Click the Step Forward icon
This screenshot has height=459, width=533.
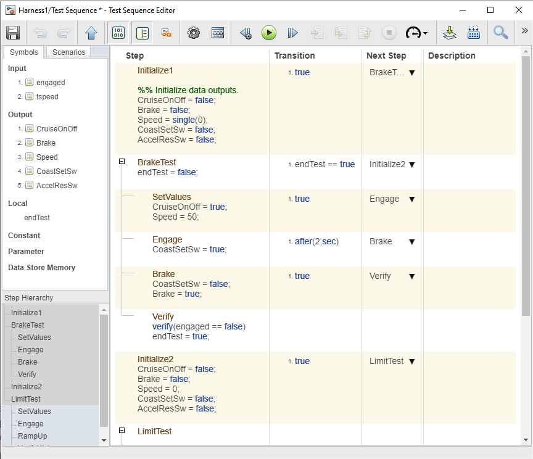pos(292,33)
